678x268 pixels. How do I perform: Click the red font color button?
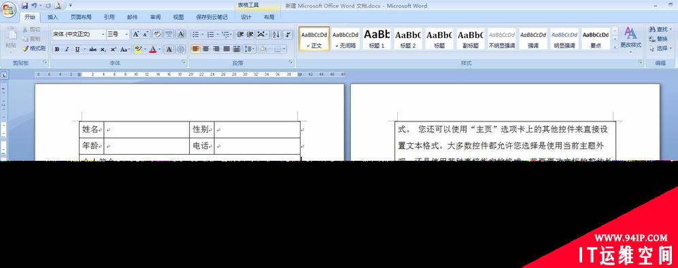coord(152,50)
